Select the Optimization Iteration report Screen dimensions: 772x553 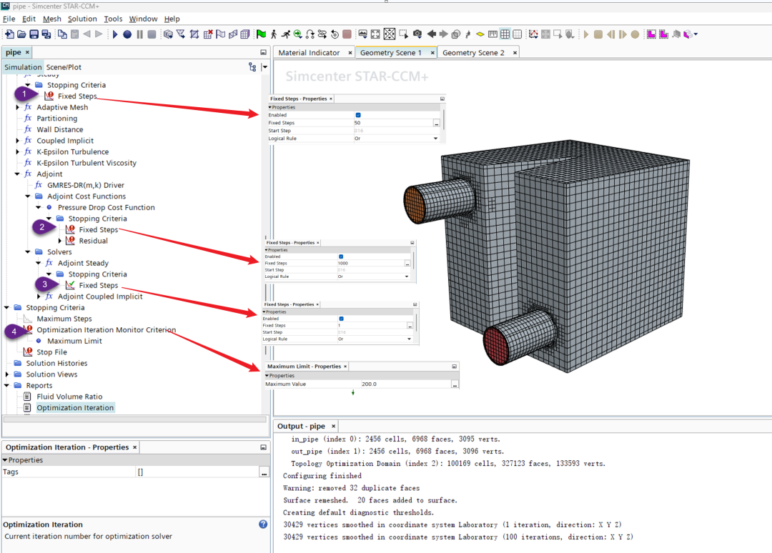click(75, 407)
